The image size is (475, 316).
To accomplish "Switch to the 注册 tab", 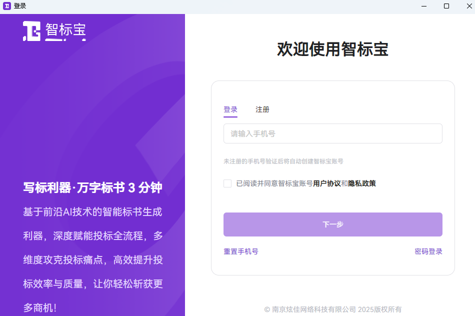I will pyautogui.click(x=262, y=109).
